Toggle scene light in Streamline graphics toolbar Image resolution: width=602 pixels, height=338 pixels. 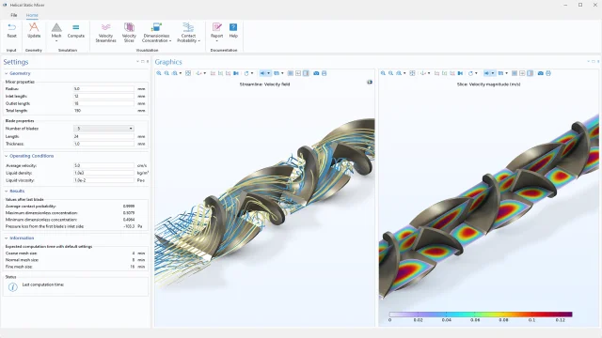coord(262,73)
